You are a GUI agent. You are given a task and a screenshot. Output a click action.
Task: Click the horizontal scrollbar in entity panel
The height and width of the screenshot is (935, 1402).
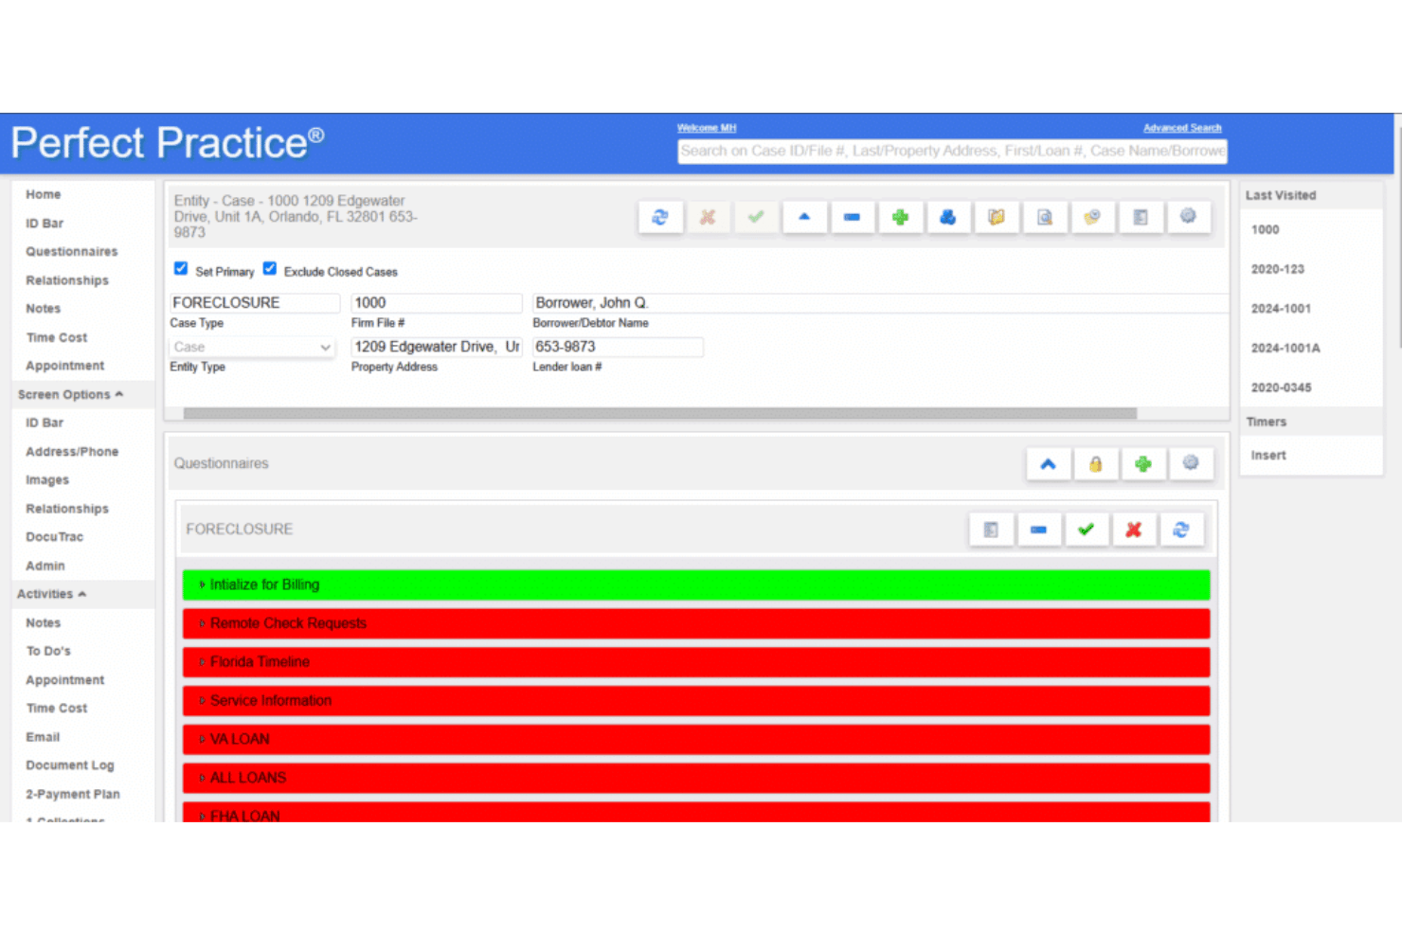click(660, 413)
